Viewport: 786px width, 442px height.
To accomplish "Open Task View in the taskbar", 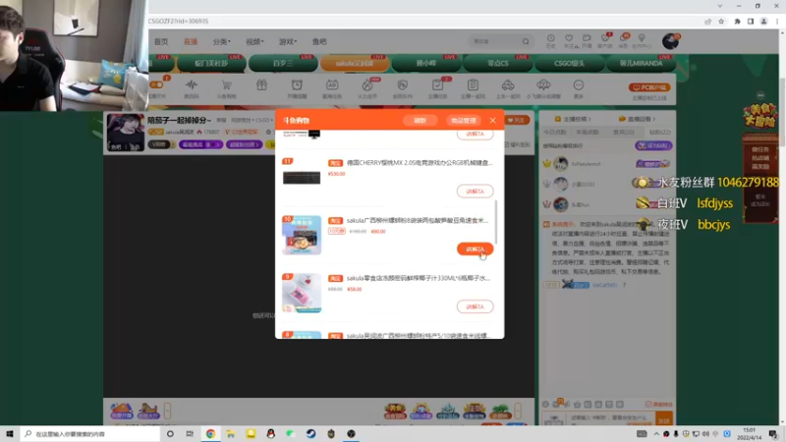I will coord(190,433).
